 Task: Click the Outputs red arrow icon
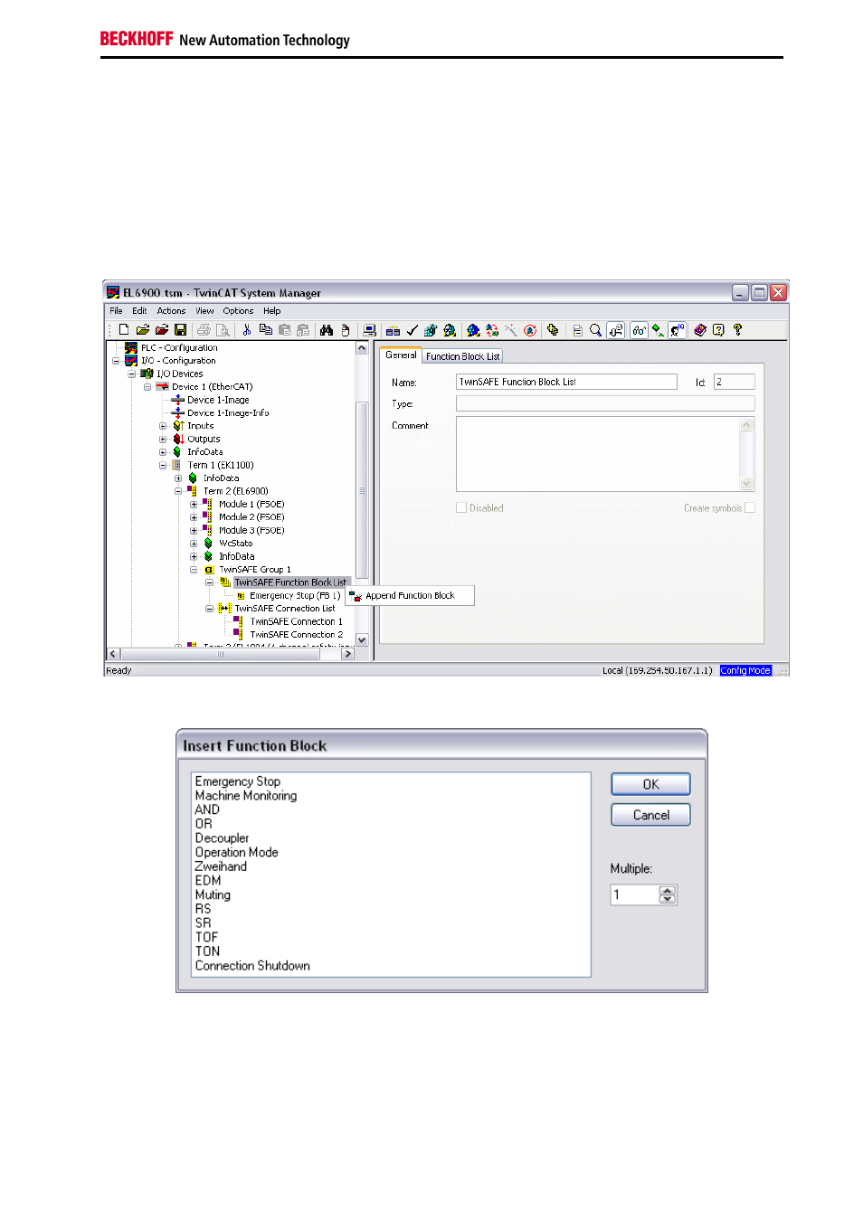[178, 439]
